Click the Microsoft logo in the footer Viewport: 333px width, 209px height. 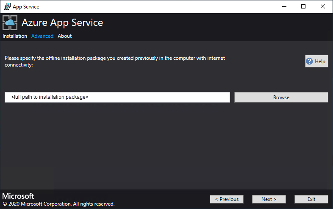point(18,196)
